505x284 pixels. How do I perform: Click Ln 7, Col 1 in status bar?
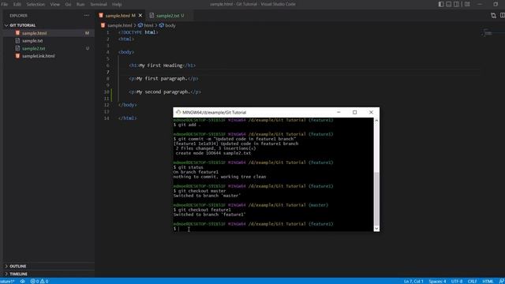click(413, 281)
